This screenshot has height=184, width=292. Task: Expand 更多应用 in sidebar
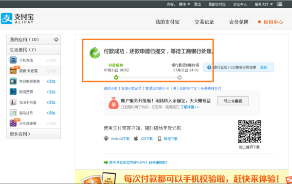point(20,134)
